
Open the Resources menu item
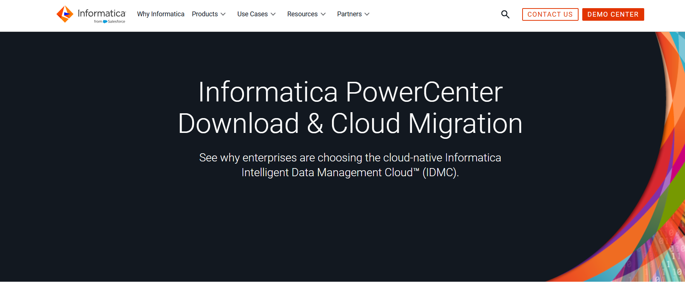click(302, 14)
